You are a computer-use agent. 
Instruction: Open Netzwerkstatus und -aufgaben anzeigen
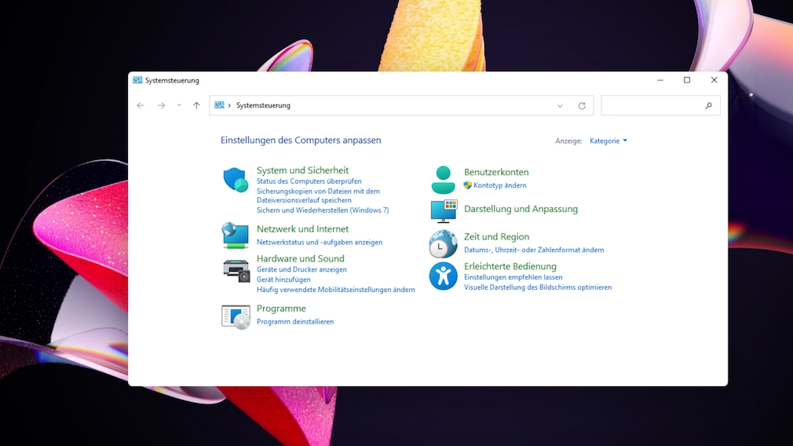(320, 242)
